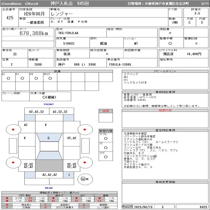Click the displacement value 5100CC
The image size is (210, 210).
(69, 43)
